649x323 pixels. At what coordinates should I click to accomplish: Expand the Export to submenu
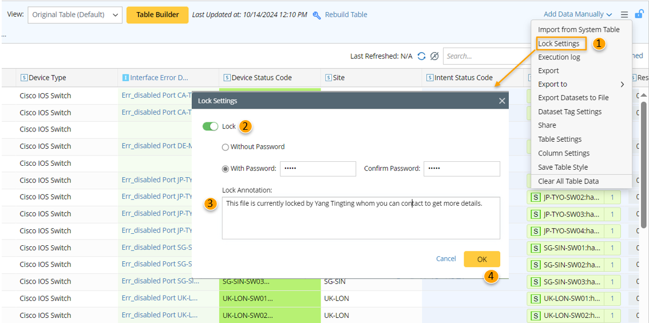coord(581,84)
